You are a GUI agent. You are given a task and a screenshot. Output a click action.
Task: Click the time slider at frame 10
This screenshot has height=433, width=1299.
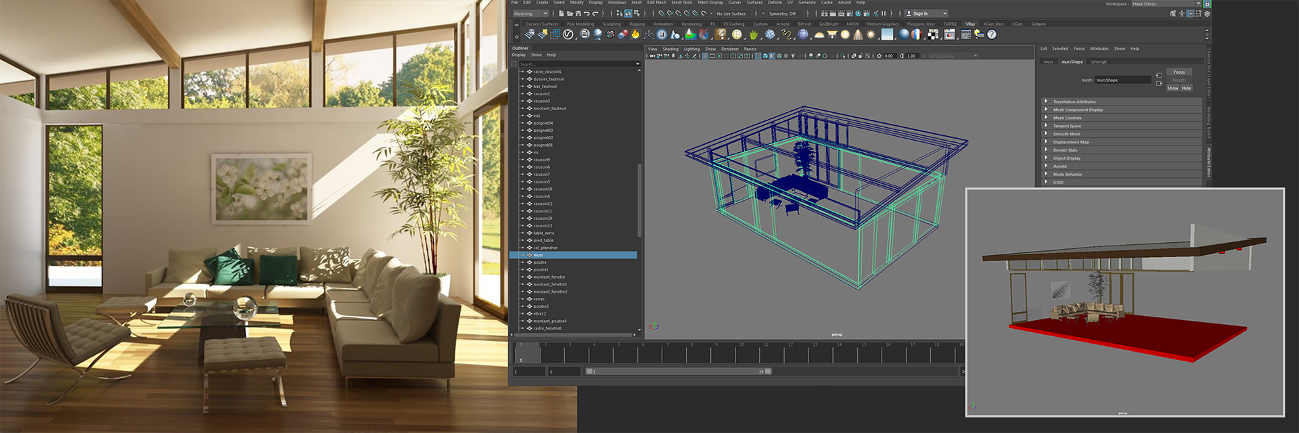pos(742,352)
